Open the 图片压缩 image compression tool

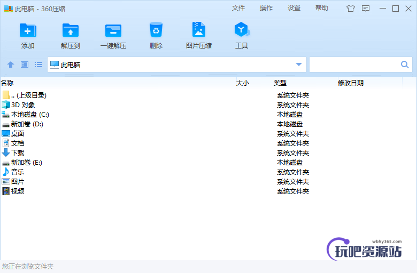199,29
